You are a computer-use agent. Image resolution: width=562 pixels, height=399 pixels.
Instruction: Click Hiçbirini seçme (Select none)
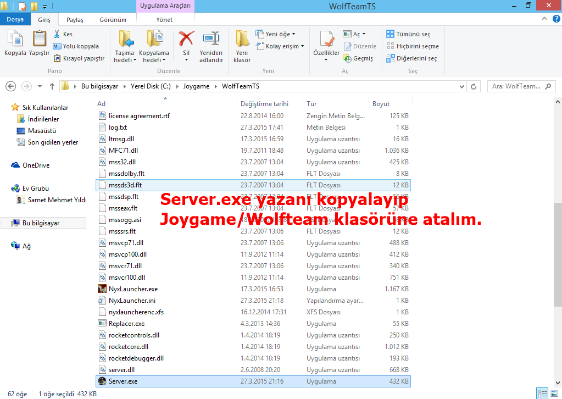click(x=413, y=46)
